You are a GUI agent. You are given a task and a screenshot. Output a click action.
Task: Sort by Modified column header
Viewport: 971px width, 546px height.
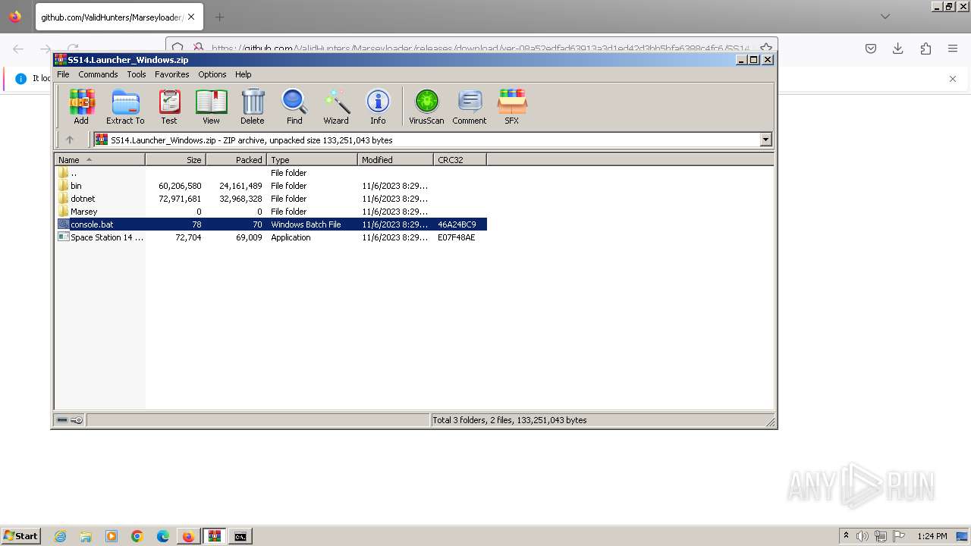395,159
